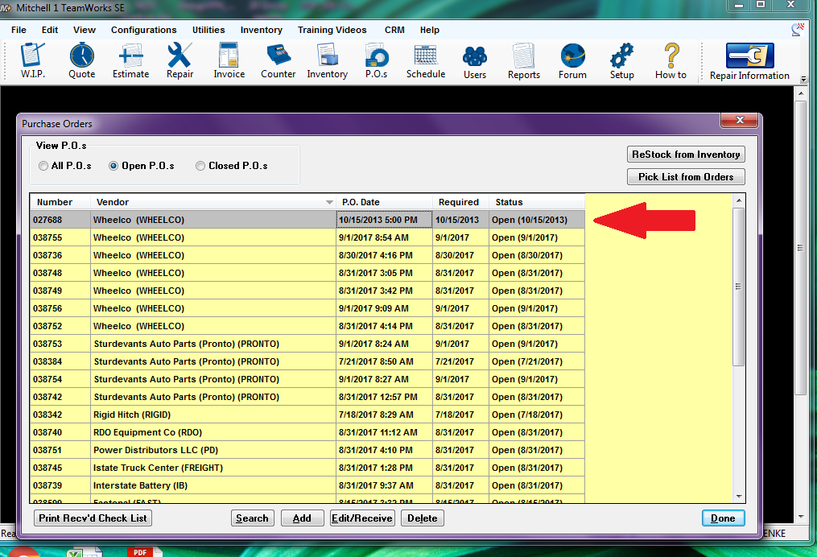Open the Setup gears icon
817x557 pixels.
(621, 61)
